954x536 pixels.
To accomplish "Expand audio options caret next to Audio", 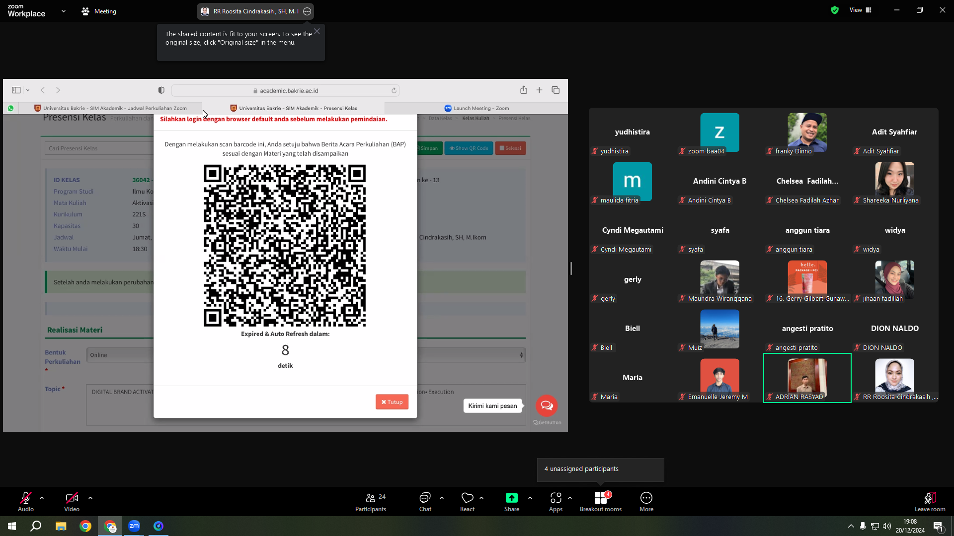I will coord(42,498).
